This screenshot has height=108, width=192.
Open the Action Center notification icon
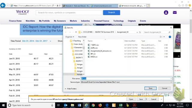click(x=187, y=105)
